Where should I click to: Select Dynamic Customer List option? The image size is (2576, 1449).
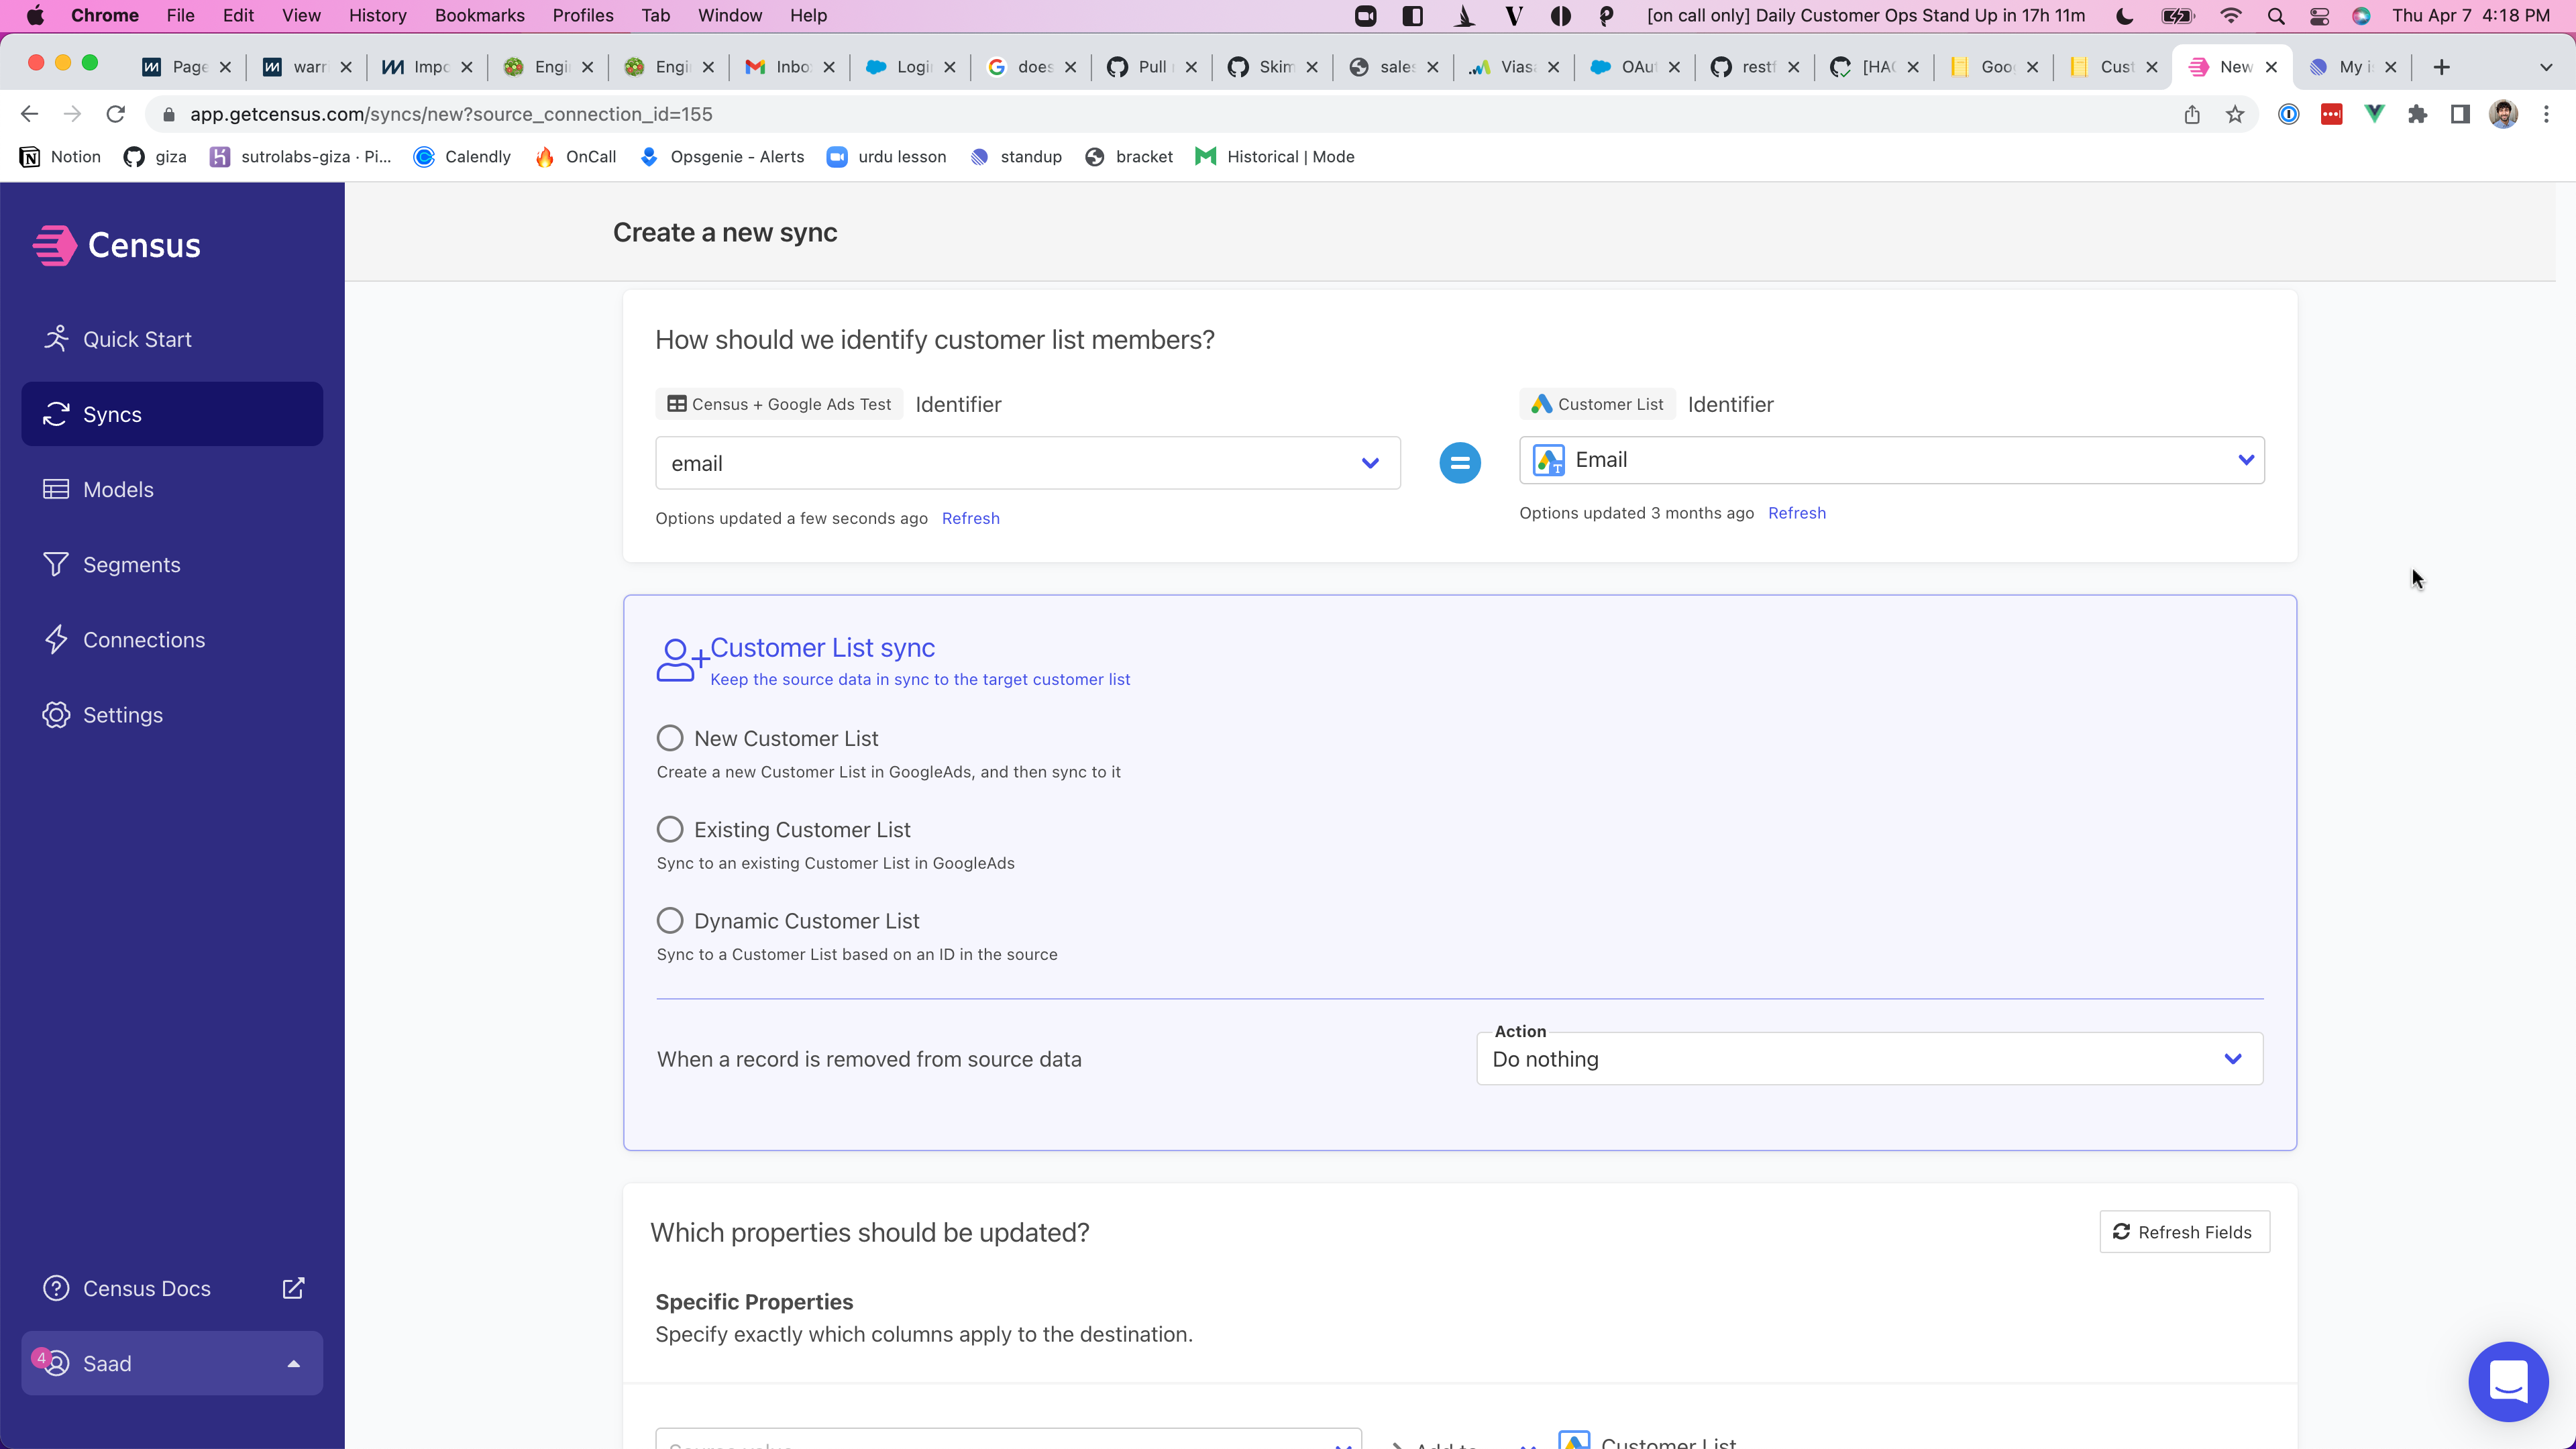[x=670, y=920]
